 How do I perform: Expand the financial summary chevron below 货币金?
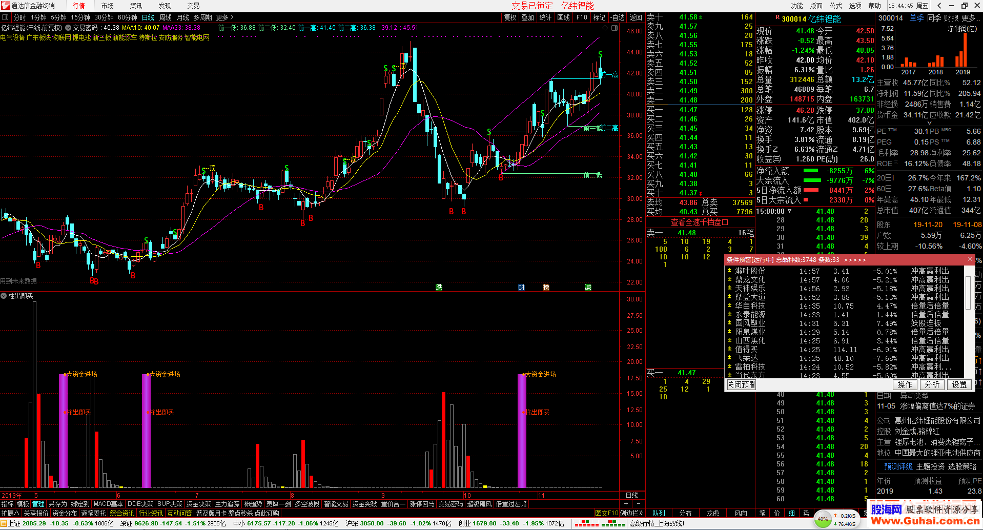[x=929, y=123]
